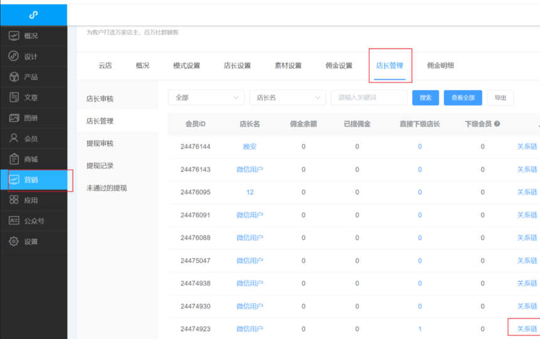The width and height of the screenshot is (540, 339).
Task: Expand the 全部 filter dropdown
Action: tap(206, 98)
